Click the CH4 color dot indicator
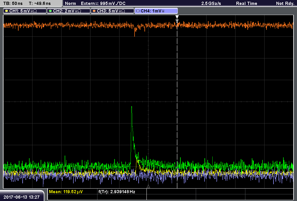 tap(138, 11)
